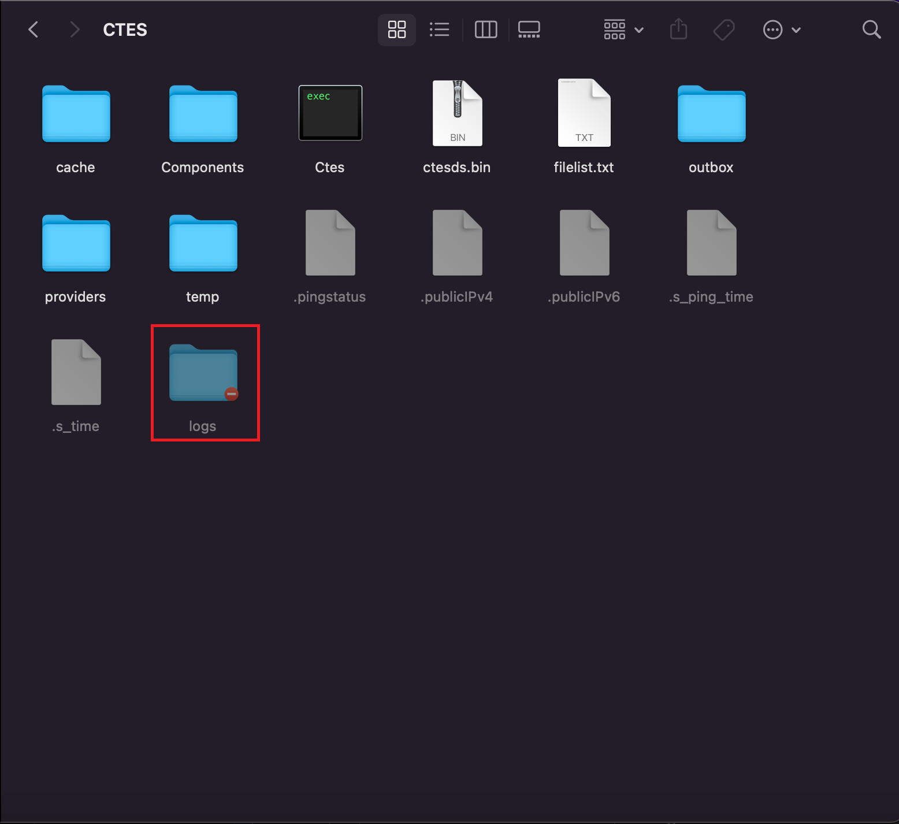
Task: Select the filelist.txt document
Action: pyautogui.click(x=584, y=113)
